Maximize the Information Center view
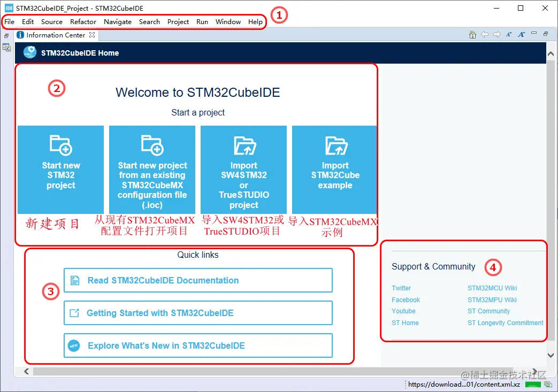This screenshot has width=558, height=392. click(x=546, y=34)
